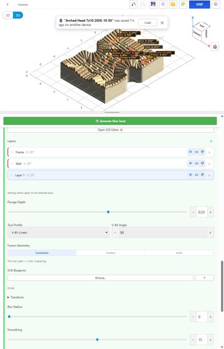Select the RIGHT face of view cube
The height and width of the screenshot is (349, 224).
206,34
